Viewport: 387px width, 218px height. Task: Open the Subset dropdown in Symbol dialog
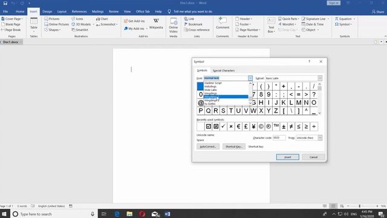click(320, 78)
